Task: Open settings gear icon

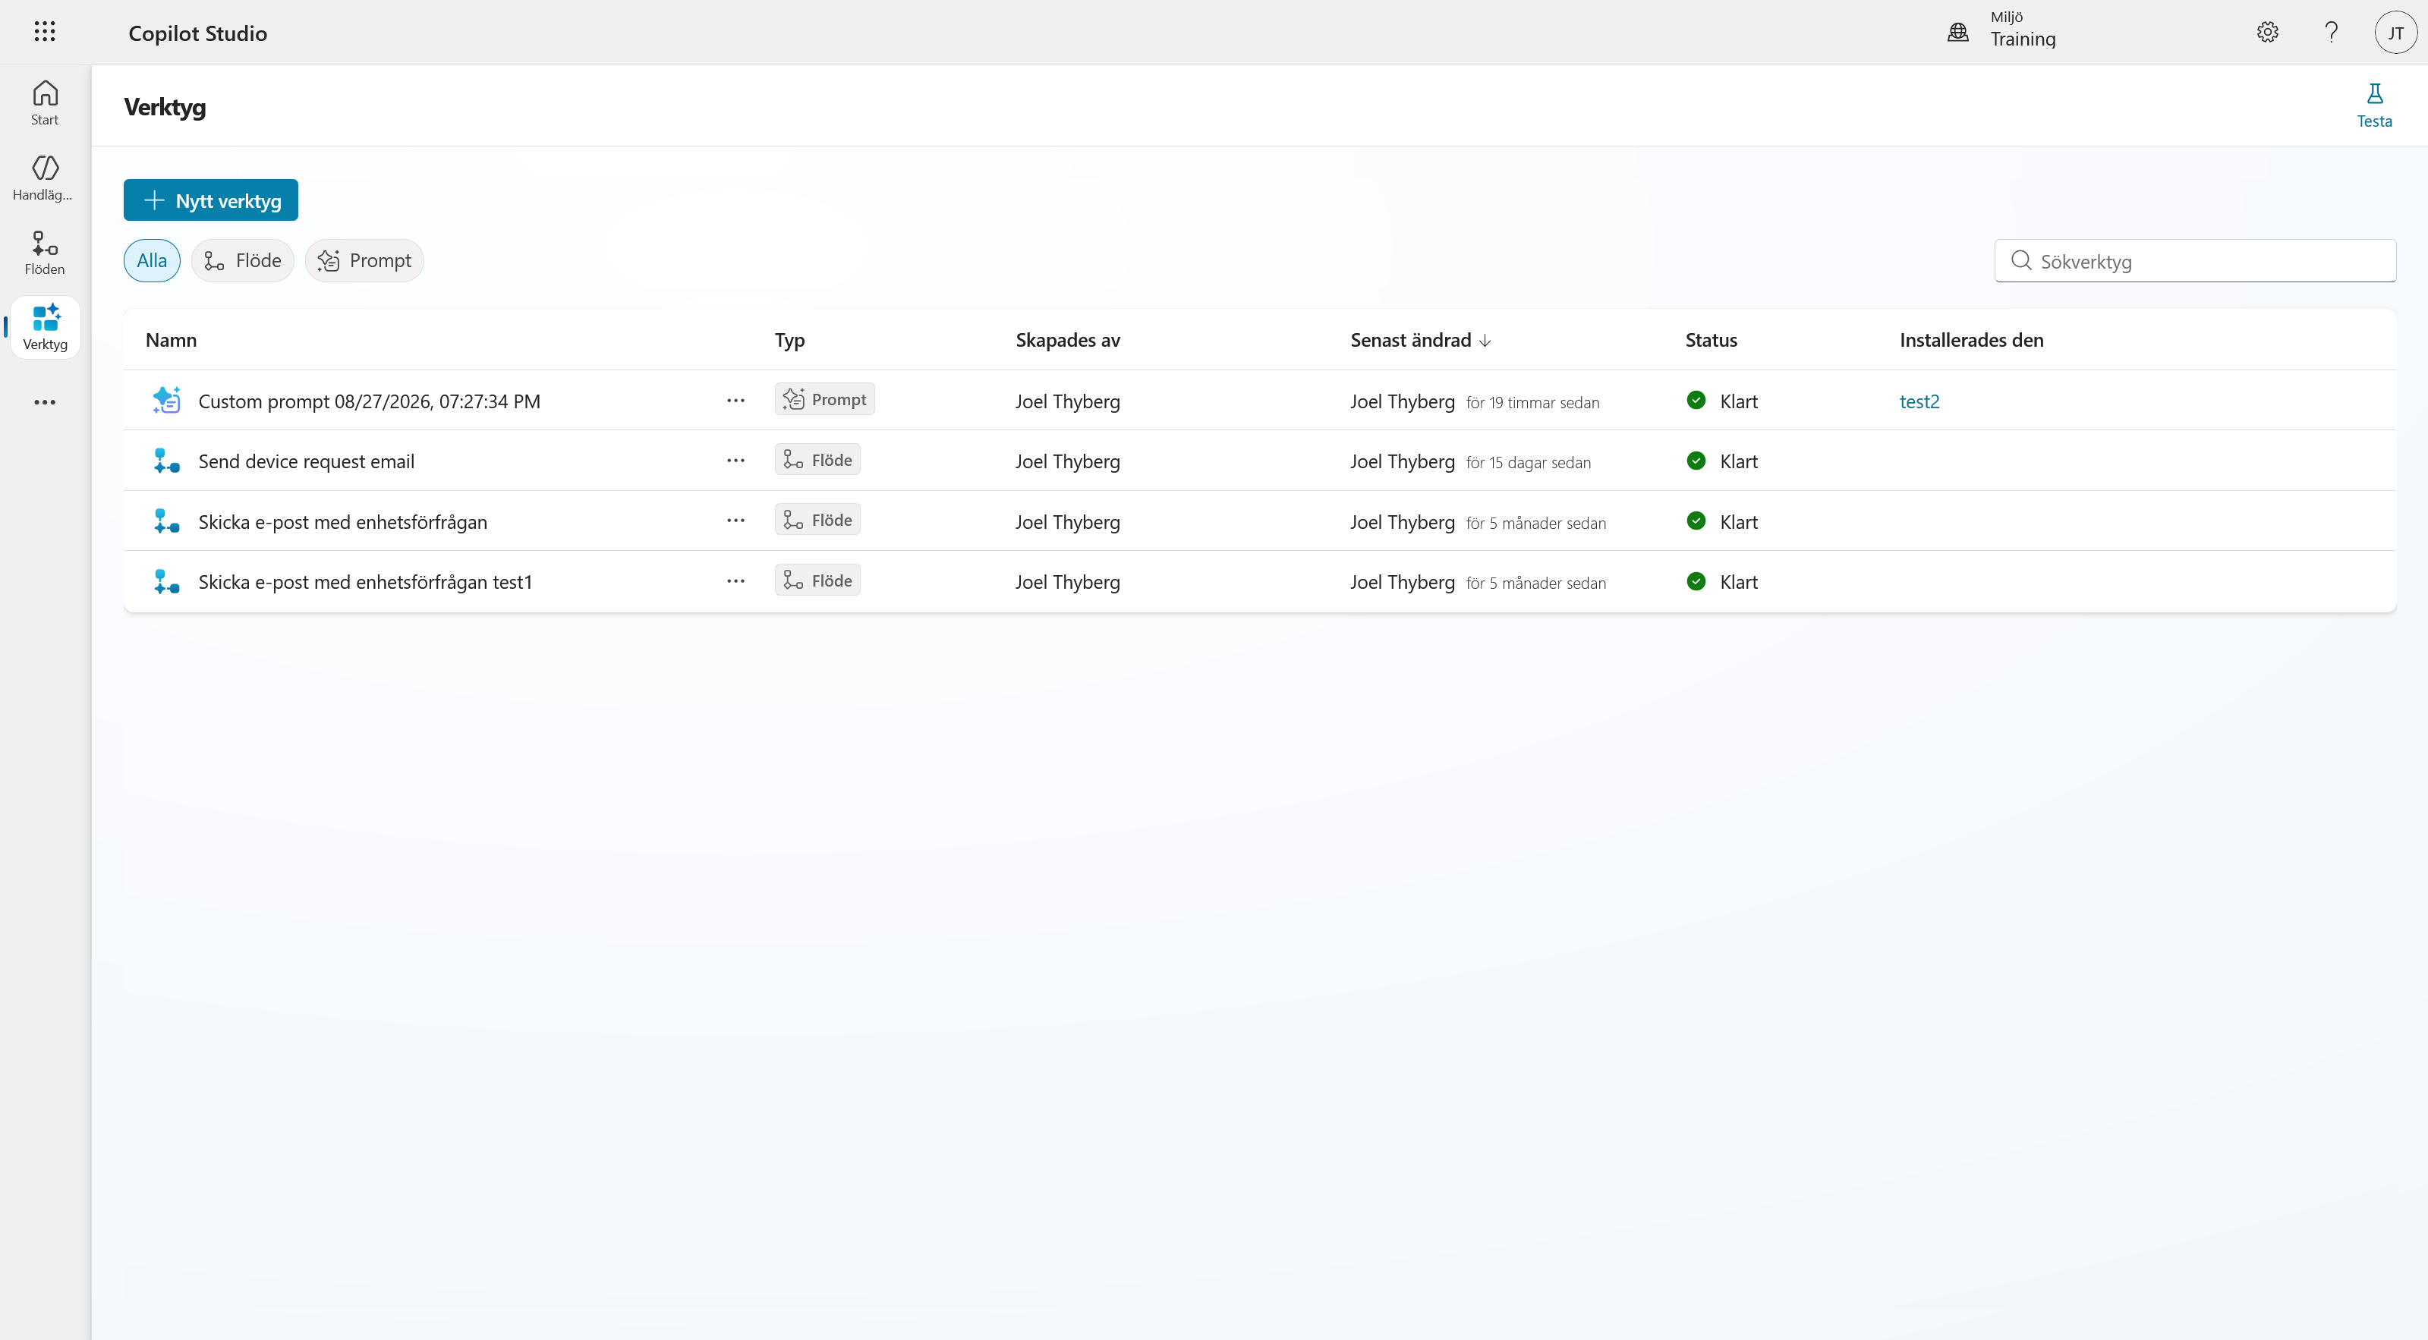Action: (2267, 32)
